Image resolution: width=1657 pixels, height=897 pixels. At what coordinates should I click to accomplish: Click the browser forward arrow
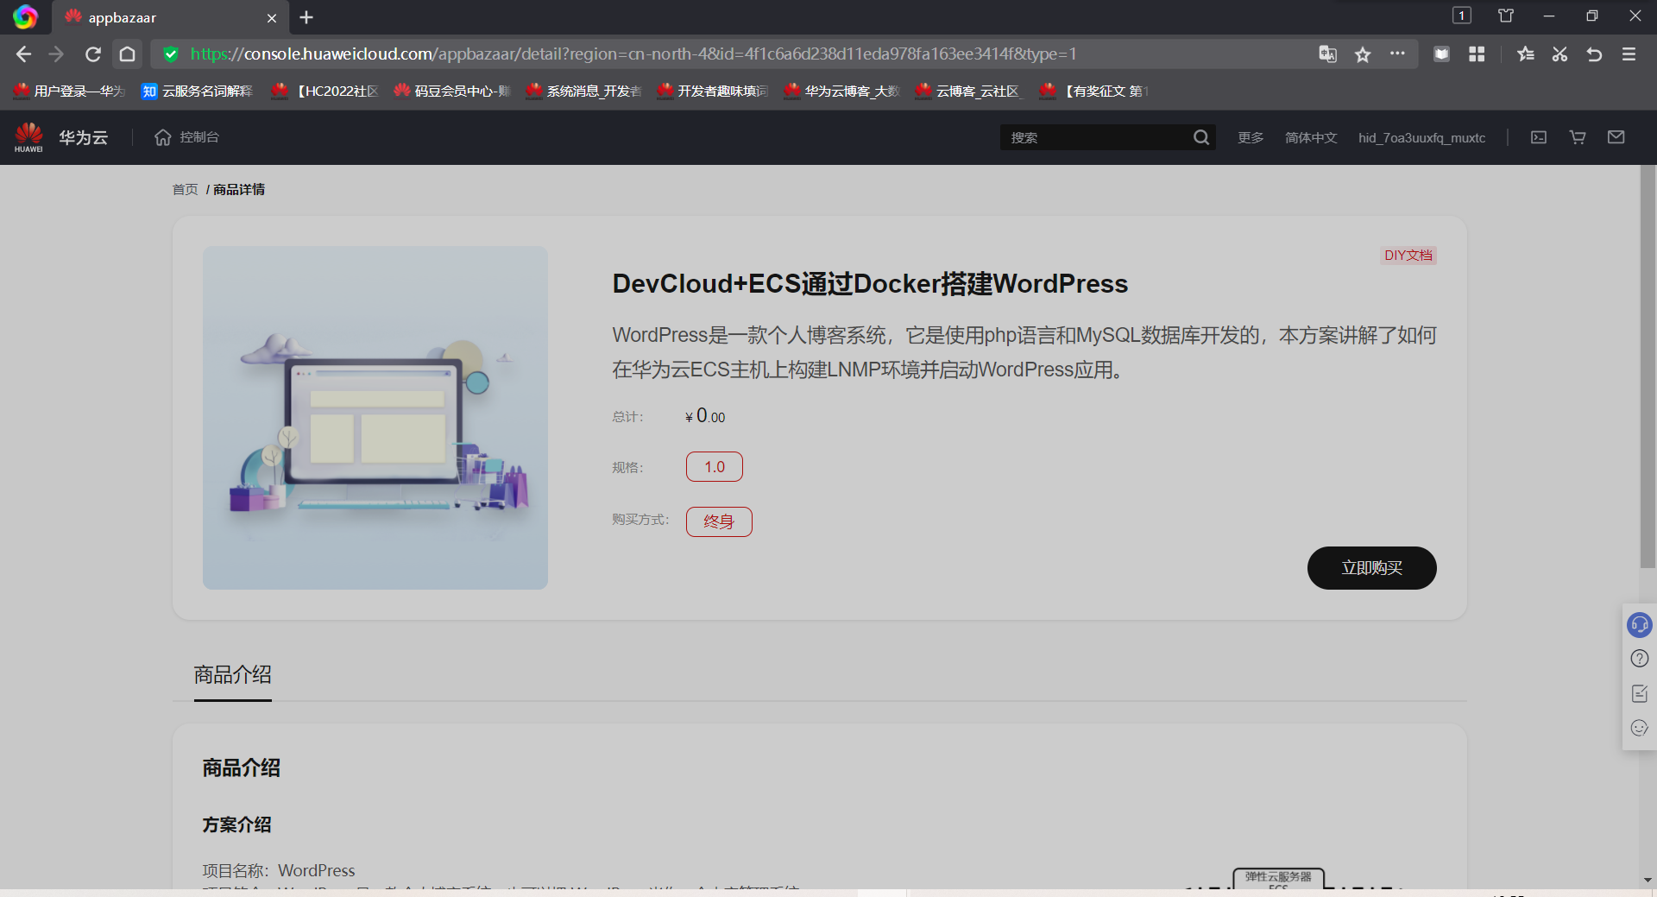coord(57,54)
